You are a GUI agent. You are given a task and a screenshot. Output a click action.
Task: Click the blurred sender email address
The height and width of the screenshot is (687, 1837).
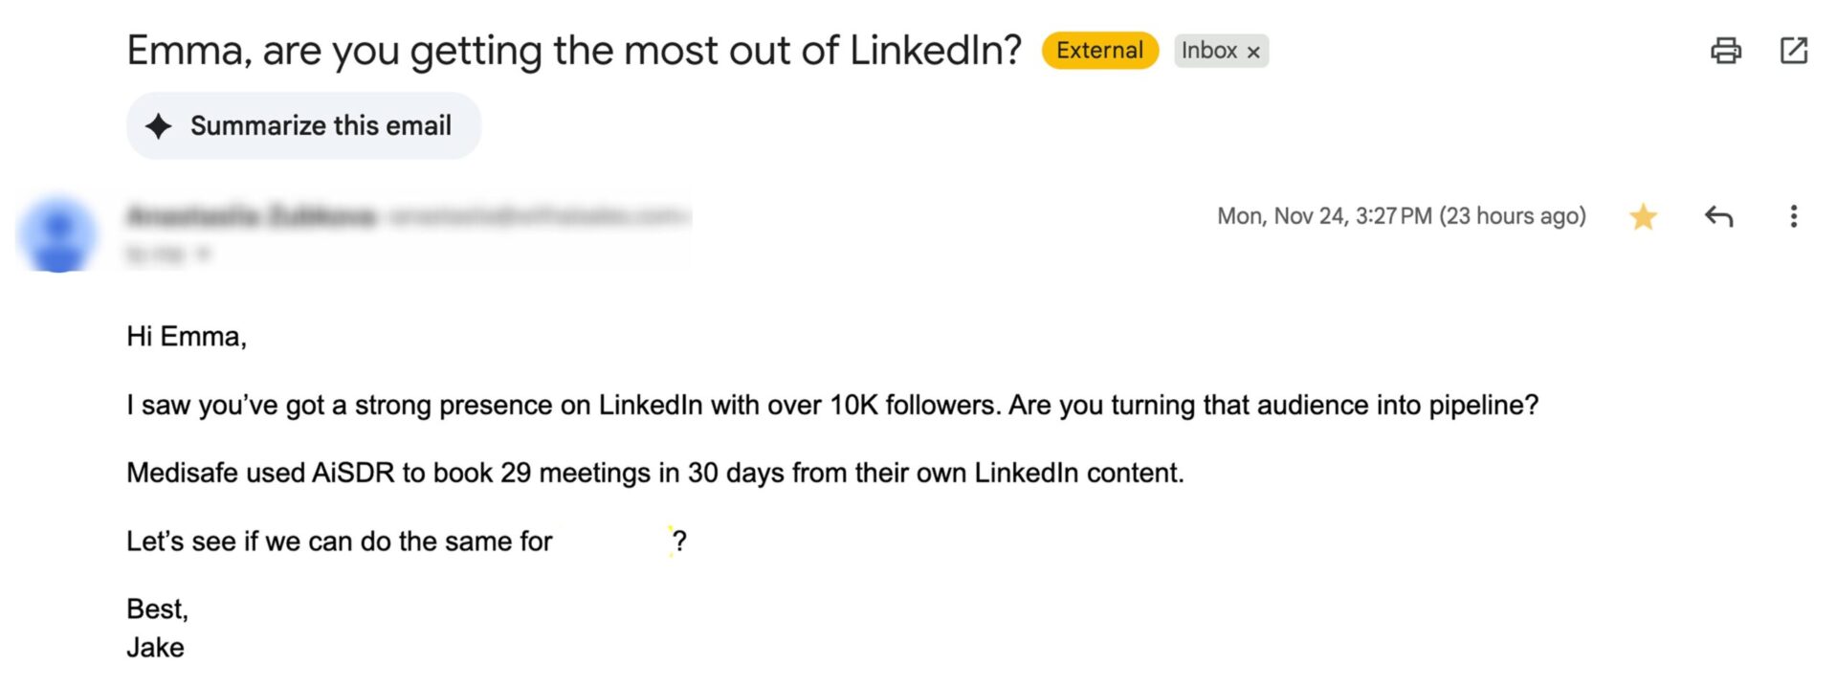point(539,217)
